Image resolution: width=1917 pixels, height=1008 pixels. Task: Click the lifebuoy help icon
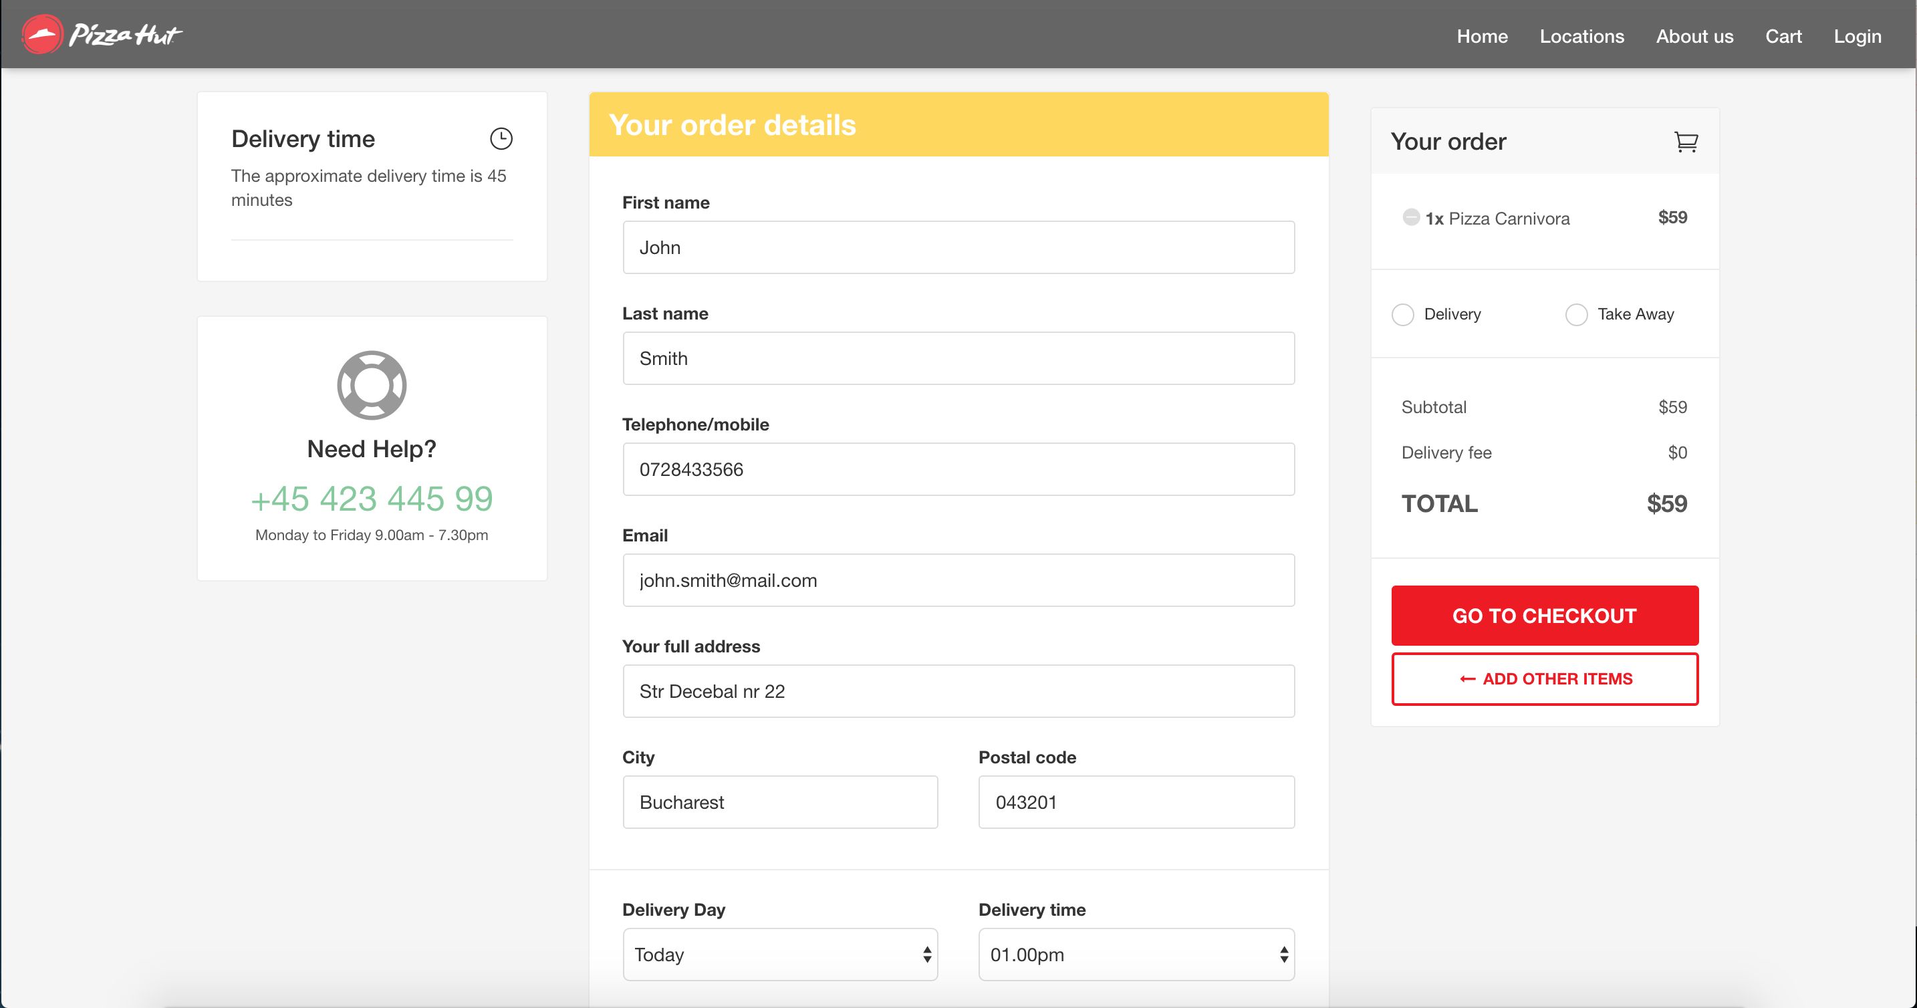[x=372, y=385]
